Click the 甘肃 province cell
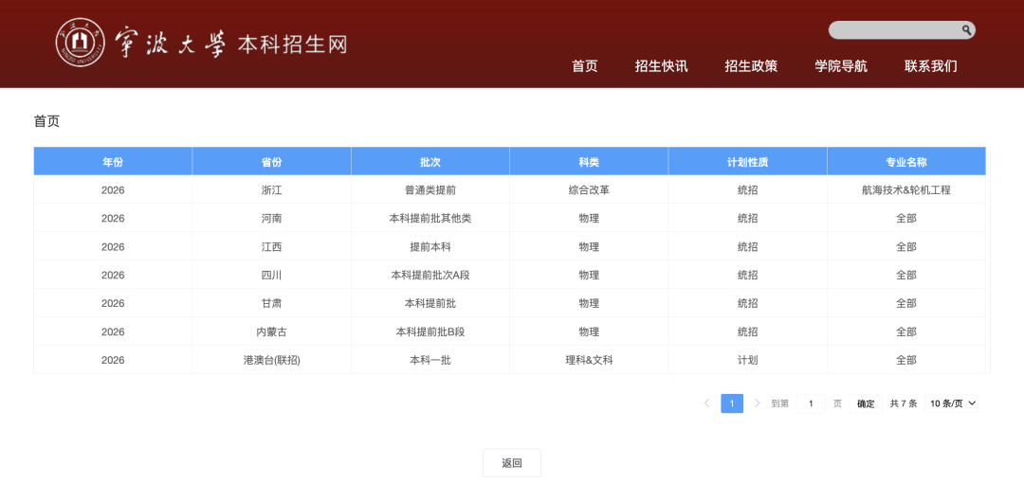 272,303
